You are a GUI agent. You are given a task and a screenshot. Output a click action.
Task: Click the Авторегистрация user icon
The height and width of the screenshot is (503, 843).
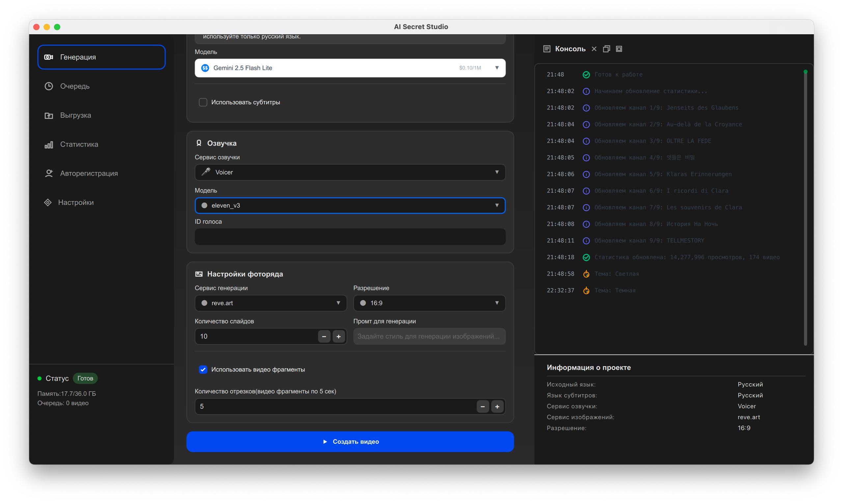coord(49,174)
